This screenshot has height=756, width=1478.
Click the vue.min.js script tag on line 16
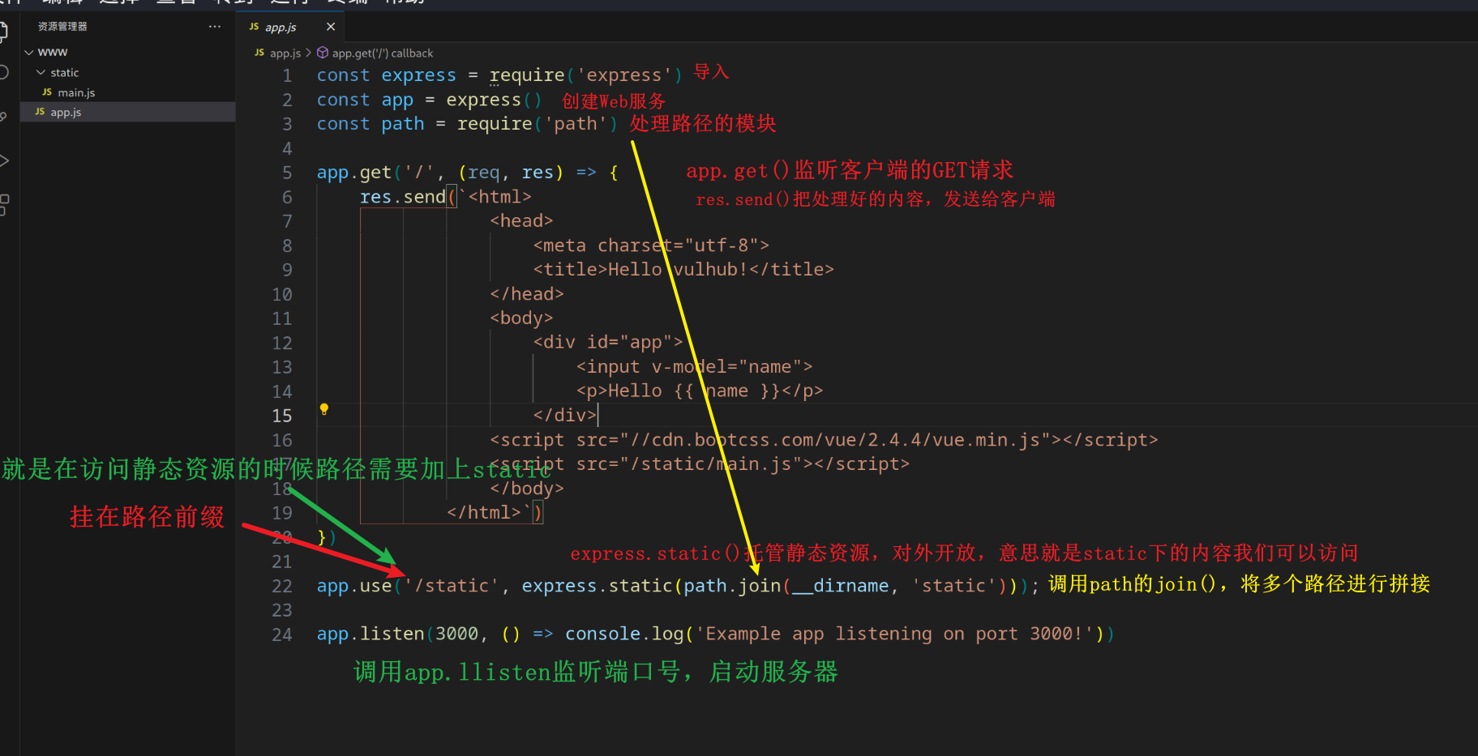(x=824, y=440)
